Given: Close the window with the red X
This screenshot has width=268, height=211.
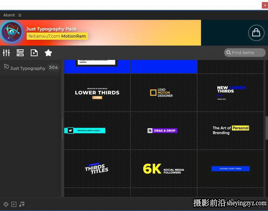Looking at the screenshot, I should pyautogui.click(x=265, y=5).
